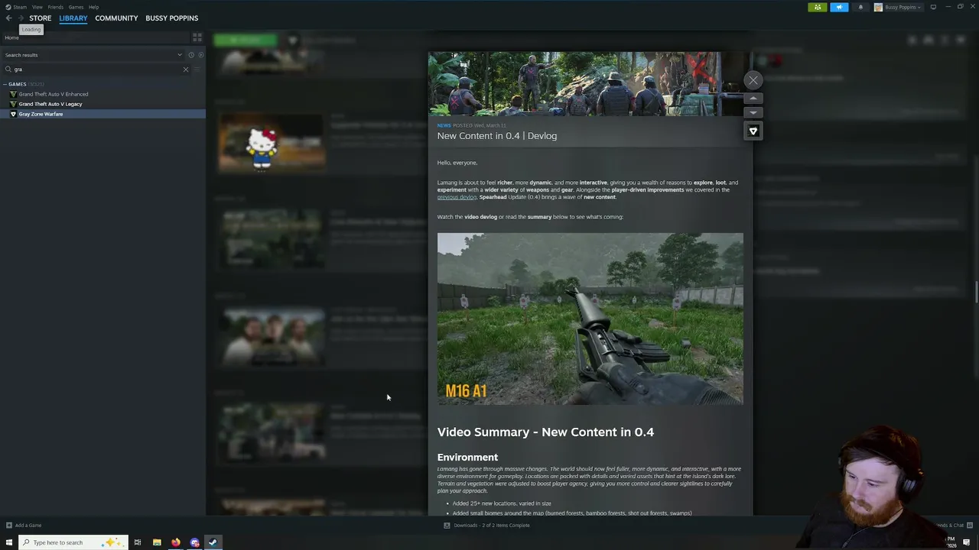Click the Steam icon on the taskbar
The image size is (979, 550).
tap(213, 542)
